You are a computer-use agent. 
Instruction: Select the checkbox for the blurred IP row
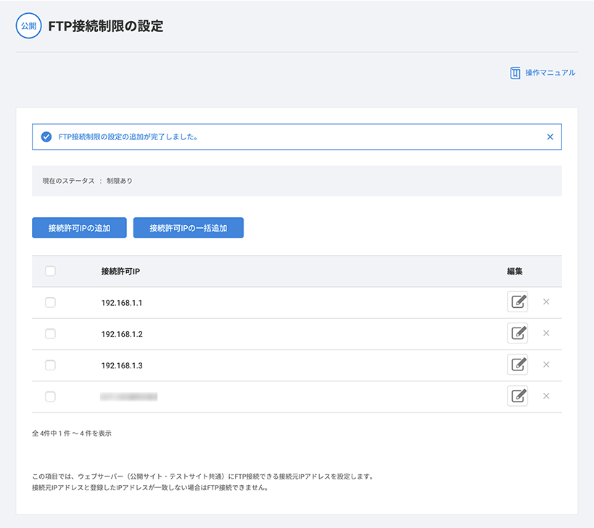(x=50, y=396)
